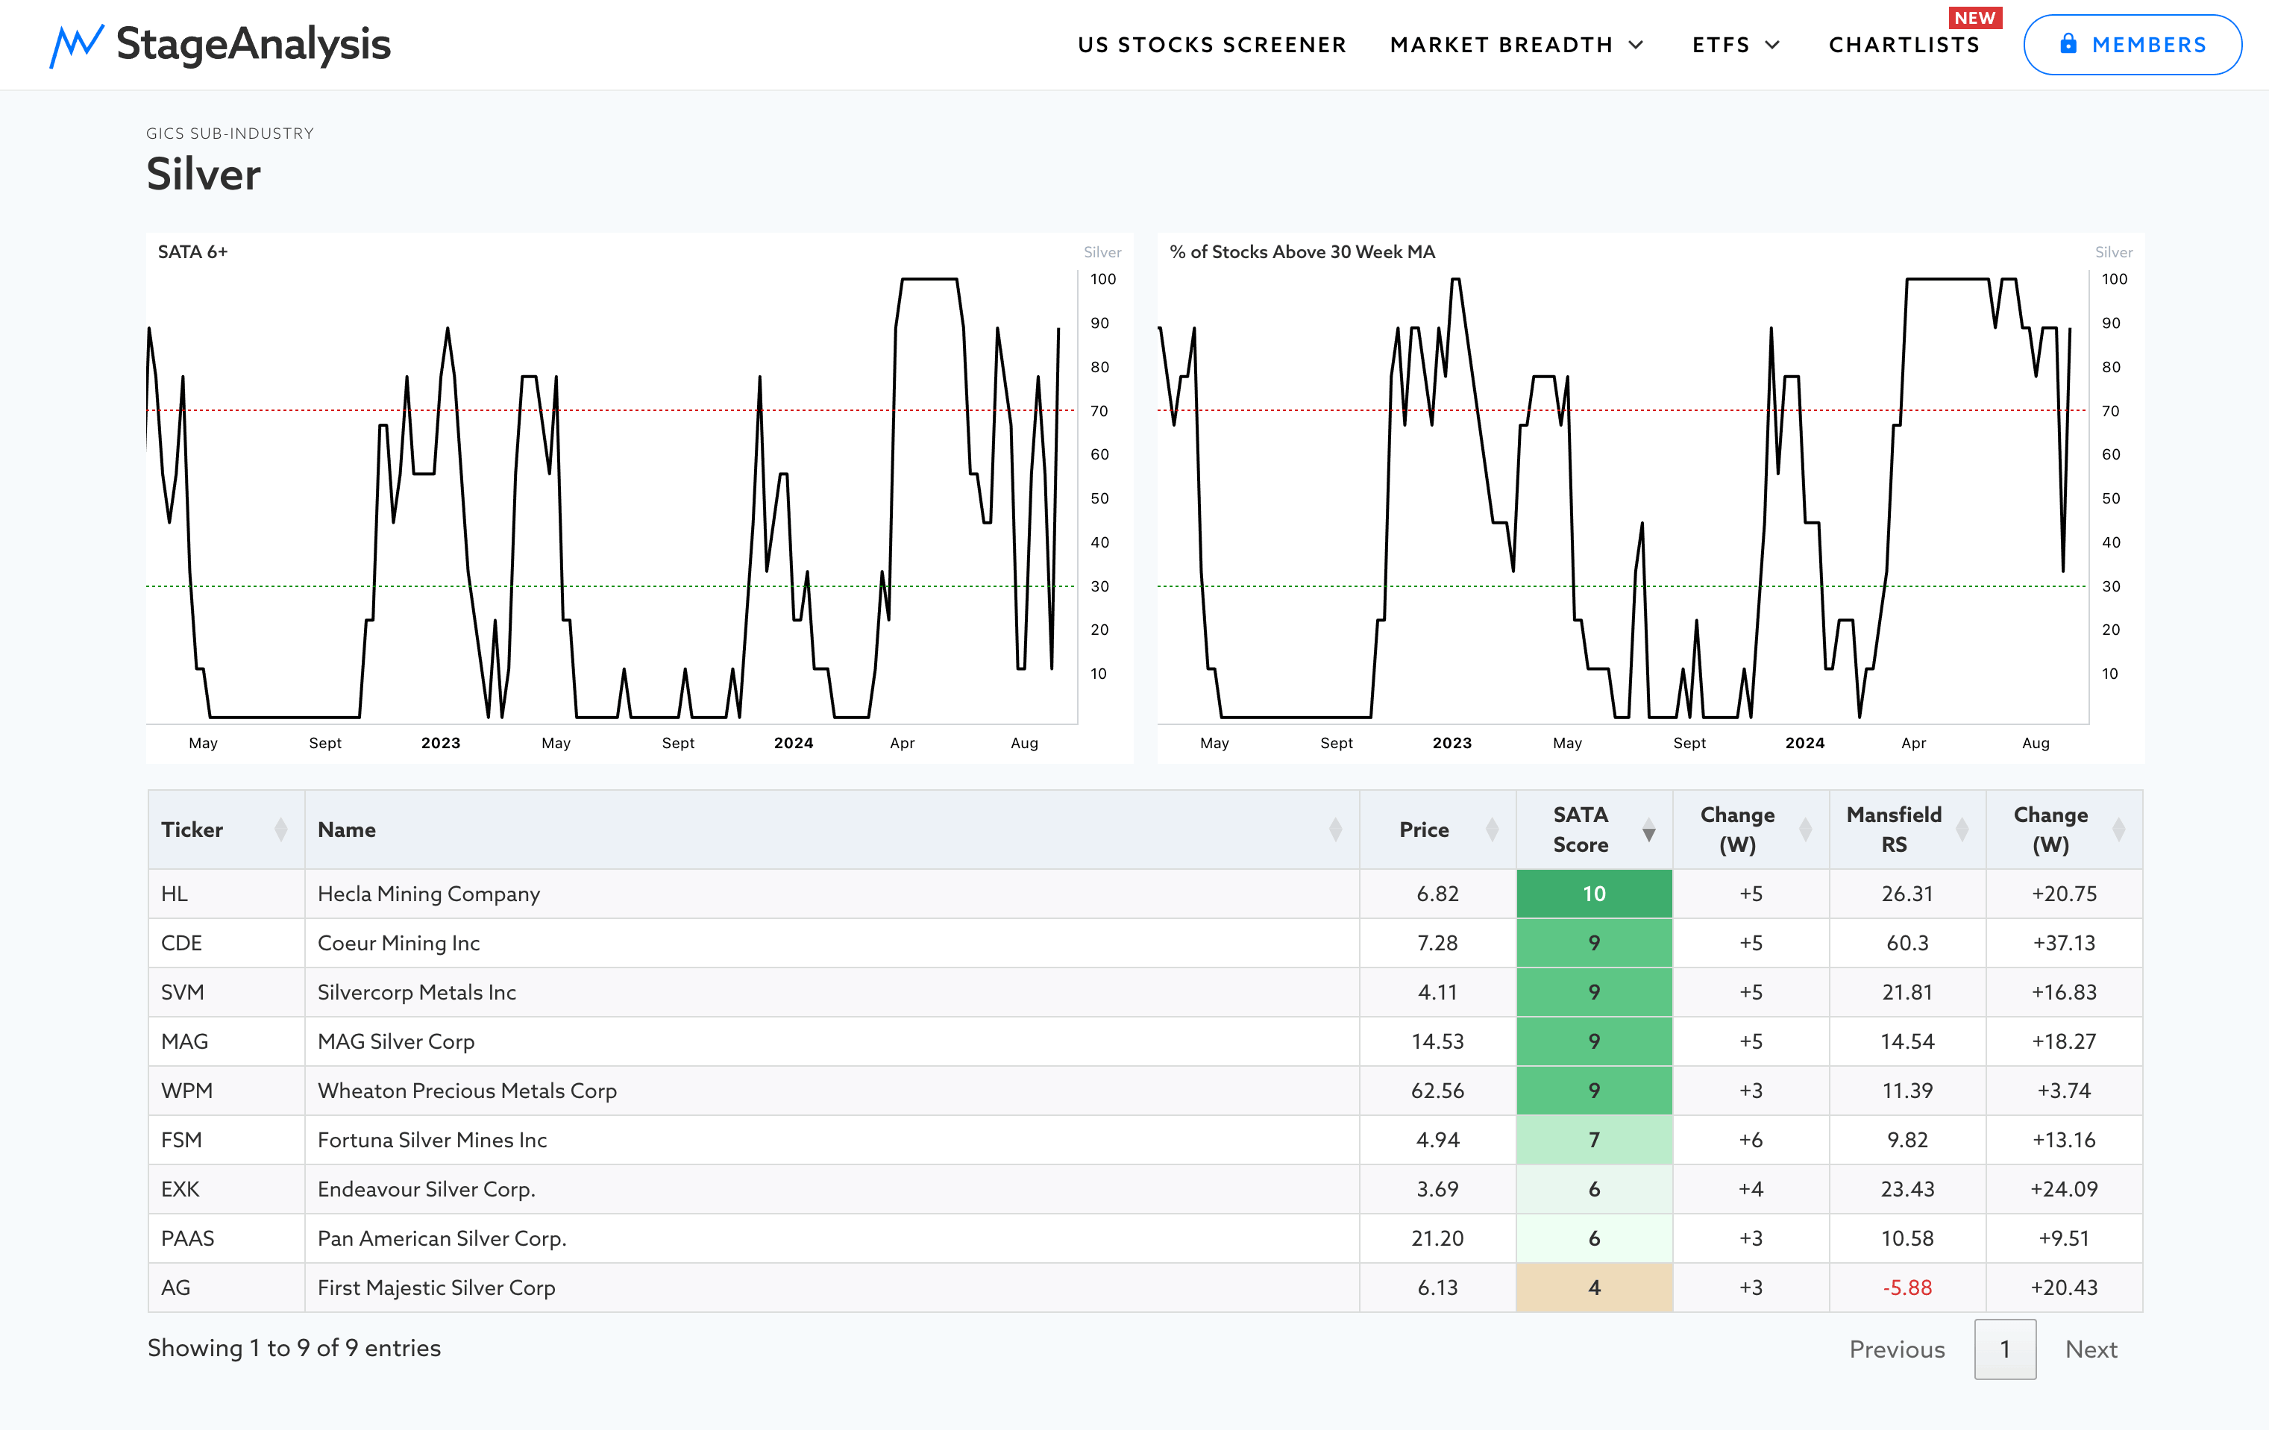Click the Members button

(2133, 44)
